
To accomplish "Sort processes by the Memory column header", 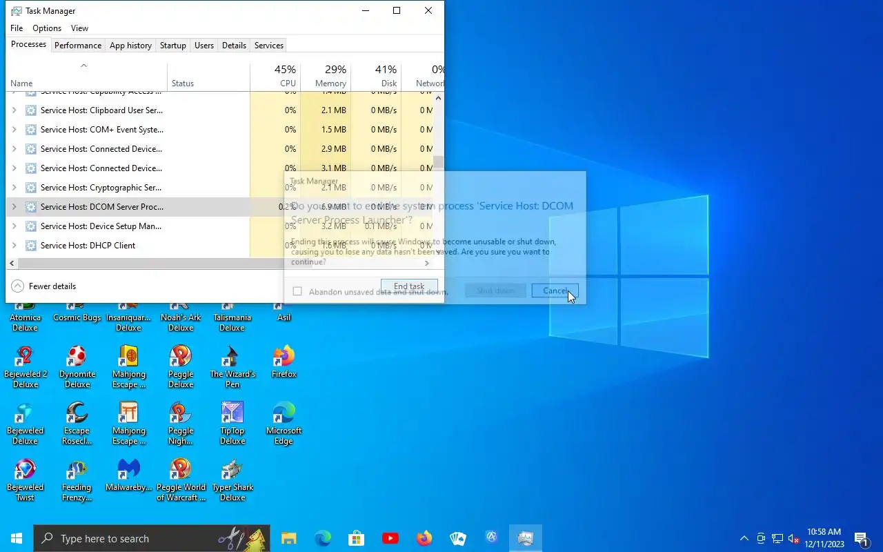I will 326,76.
